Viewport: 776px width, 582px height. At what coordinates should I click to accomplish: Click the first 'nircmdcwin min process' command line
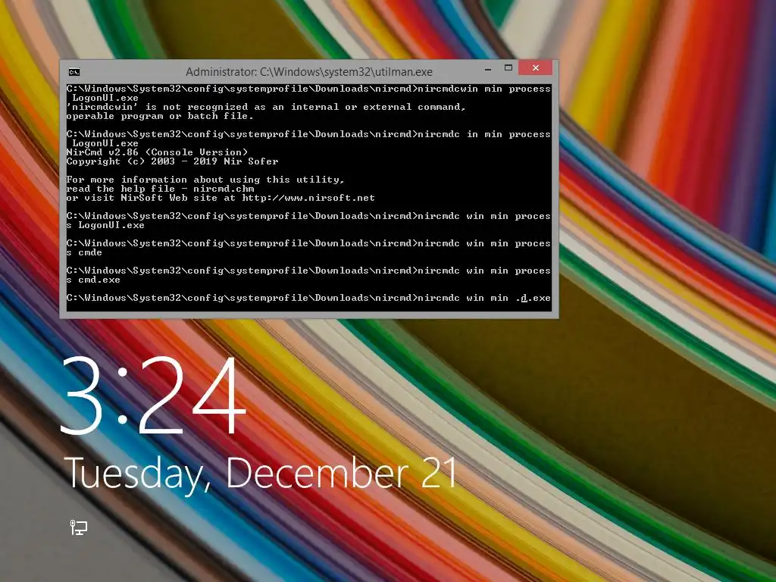tap(484, 89)
